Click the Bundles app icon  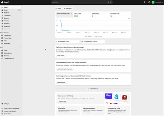[2, 56]
